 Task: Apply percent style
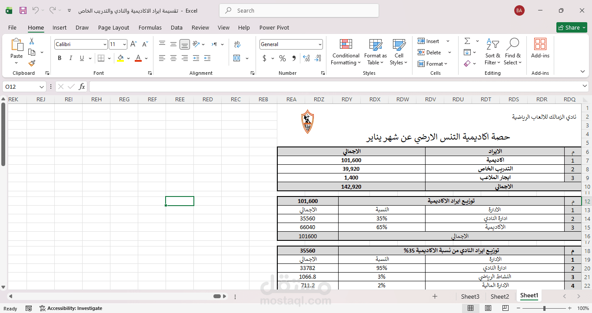(x=283, y=58)
